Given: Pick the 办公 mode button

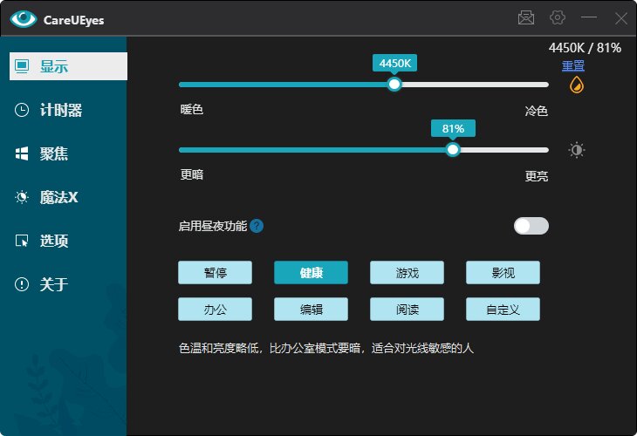Looking at the screenshot, I should [215, 310].
